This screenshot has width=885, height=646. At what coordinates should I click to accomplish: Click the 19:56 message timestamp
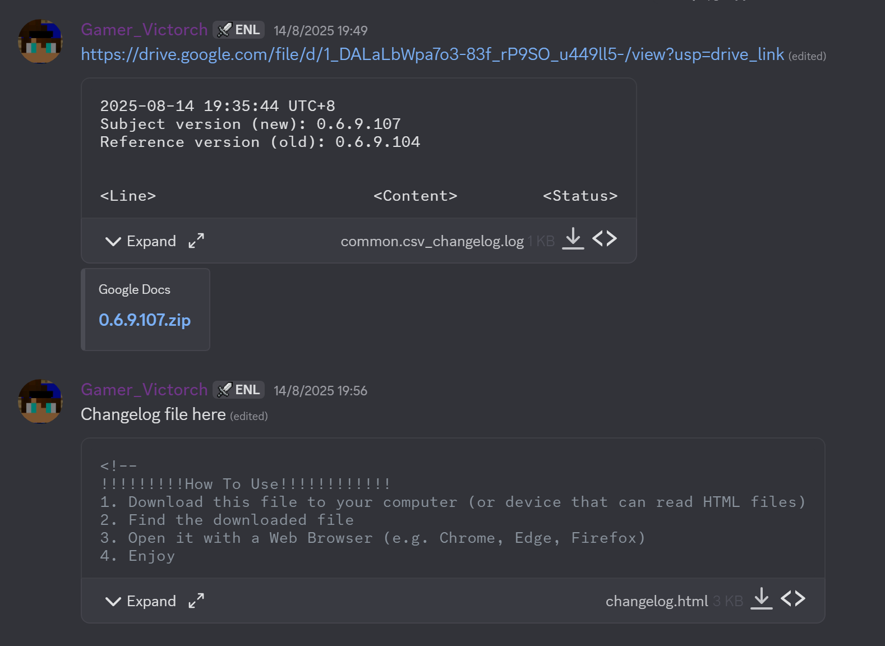[321, 391]
